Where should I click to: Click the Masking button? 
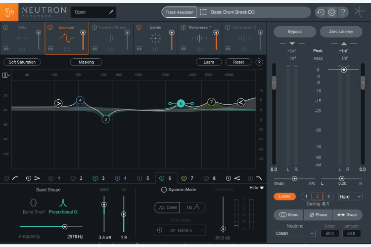pyautogui.click(x=86, y=62)
